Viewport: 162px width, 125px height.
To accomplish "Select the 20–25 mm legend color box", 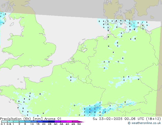I will [x=46, y=122].
